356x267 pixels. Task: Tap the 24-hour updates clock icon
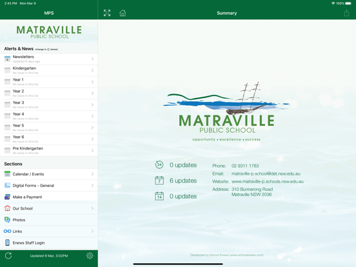point(159,164)
